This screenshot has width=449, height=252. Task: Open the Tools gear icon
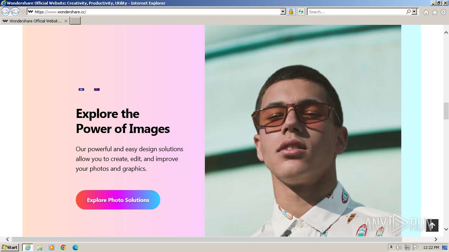click(x=443, y=12)
